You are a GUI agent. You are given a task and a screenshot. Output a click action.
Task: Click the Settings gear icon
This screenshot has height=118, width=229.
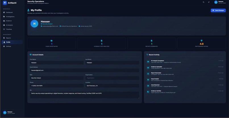click(4, 47)
